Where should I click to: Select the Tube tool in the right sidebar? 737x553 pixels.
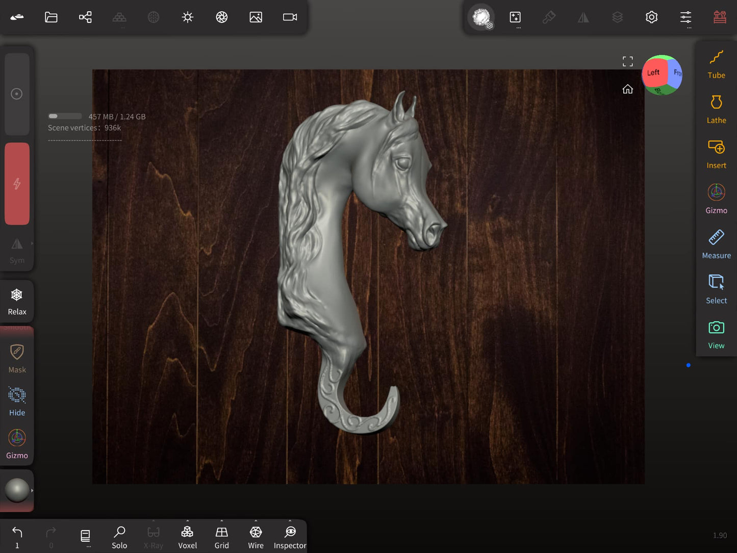pyautogui.click(x=716, y=62)
